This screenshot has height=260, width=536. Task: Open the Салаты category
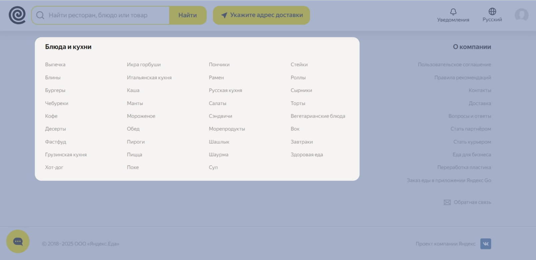217,103
